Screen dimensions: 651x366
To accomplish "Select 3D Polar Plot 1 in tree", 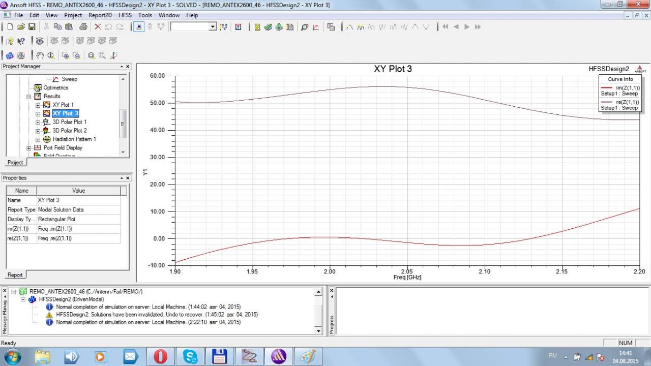I will (x=70, y=122).
